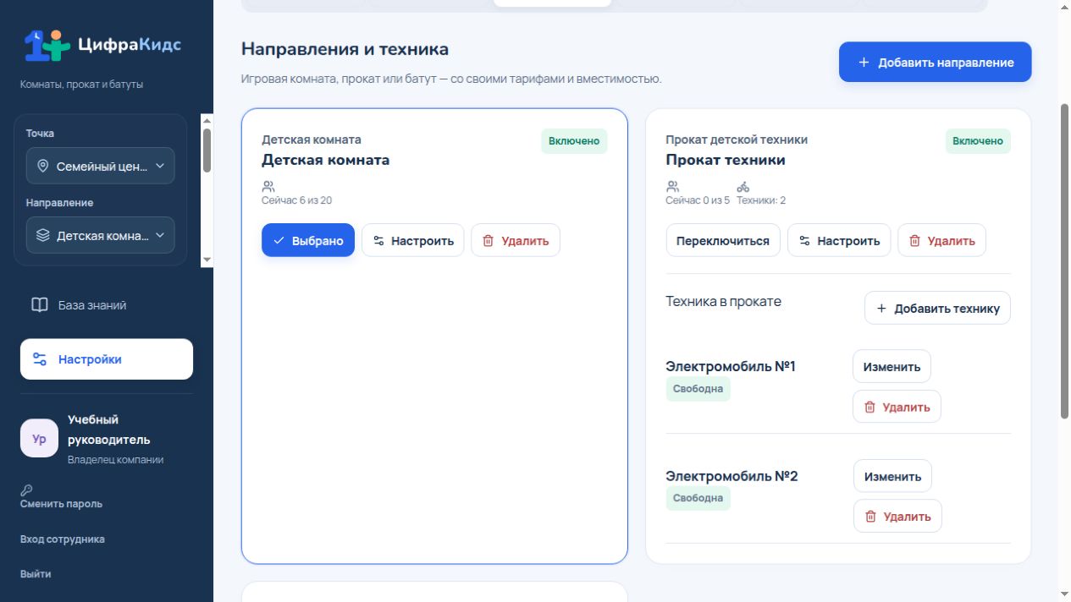Click the Точка dropdown chevron arrow

tap(160, 167)
